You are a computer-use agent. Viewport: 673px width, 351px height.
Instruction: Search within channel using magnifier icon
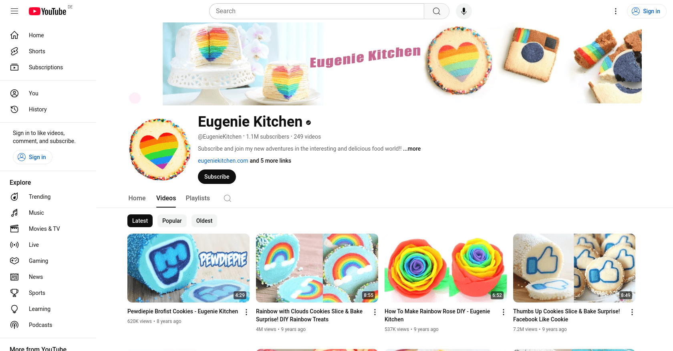click(x=228, y=198)
